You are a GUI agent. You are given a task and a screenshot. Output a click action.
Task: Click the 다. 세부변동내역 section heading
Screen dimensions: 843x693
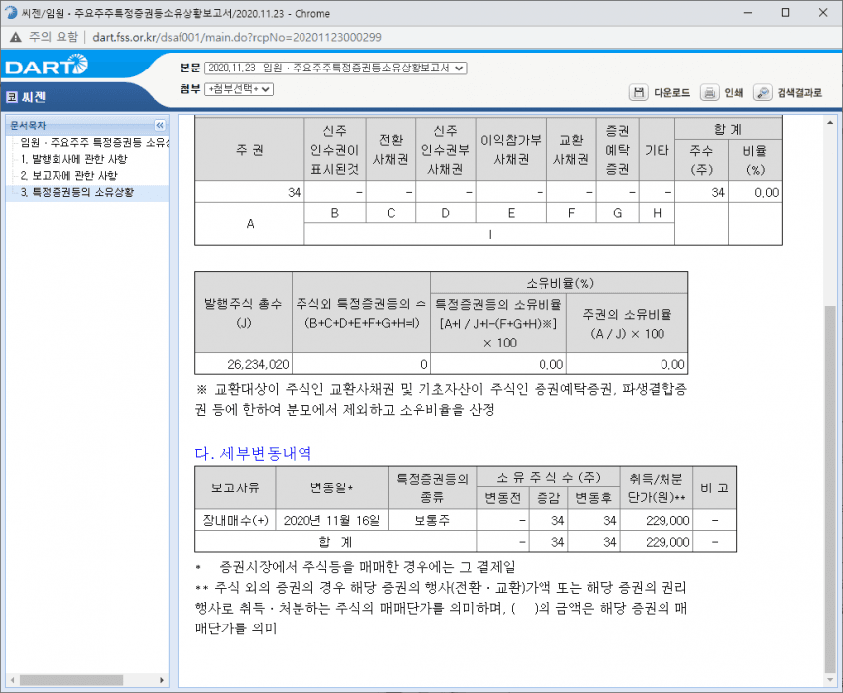point(253,453)
